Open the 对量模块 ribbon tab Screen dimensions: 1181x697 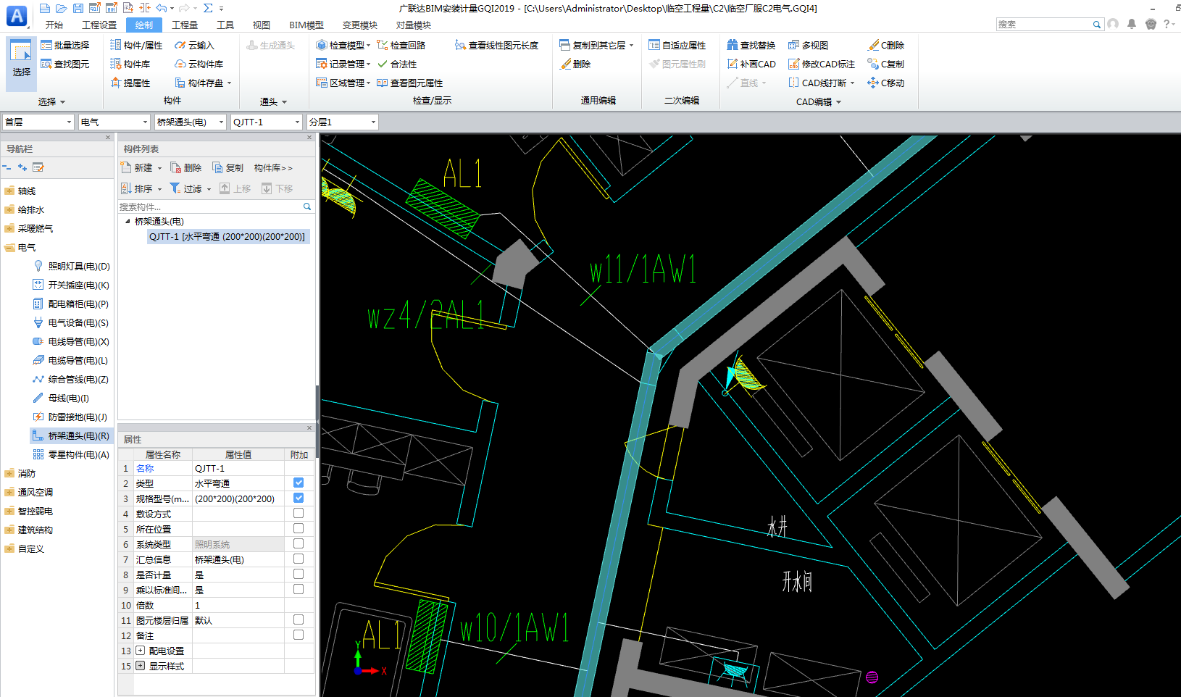tap(414, 25)
